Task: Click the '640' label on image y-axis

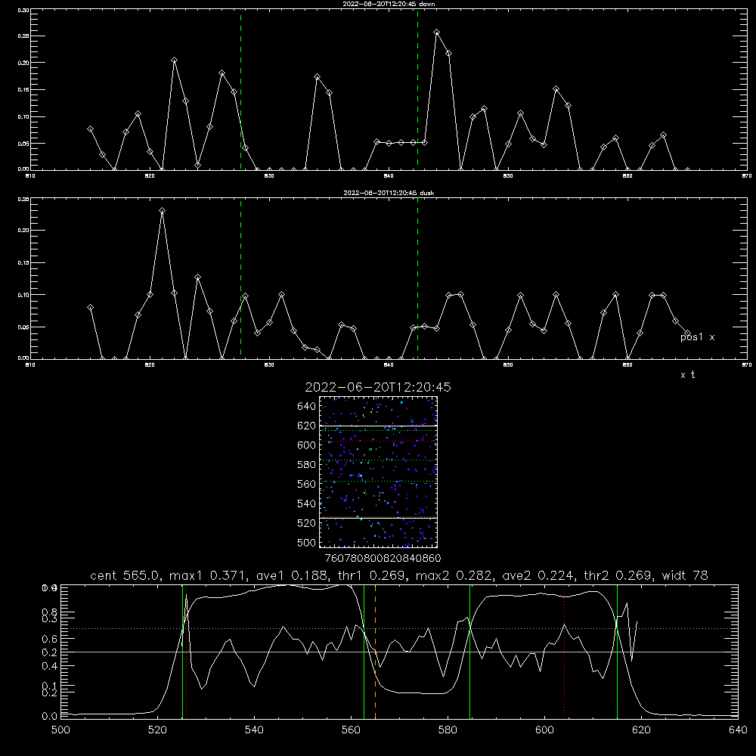Action: [306, 407]
